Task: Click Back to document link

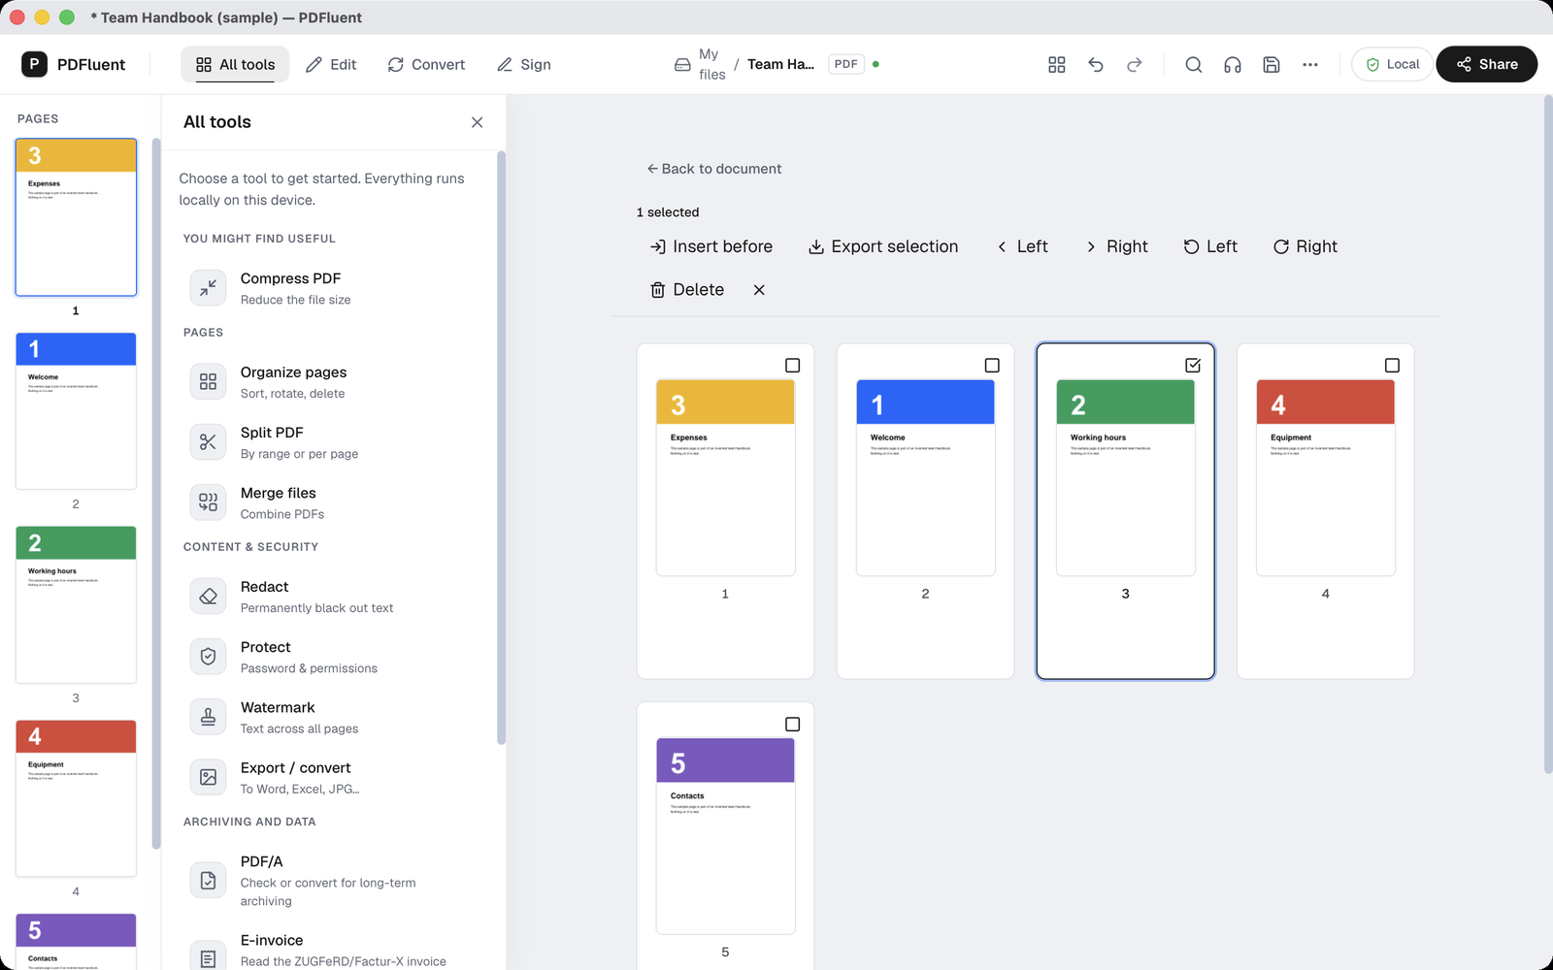Action: (714, 169)
